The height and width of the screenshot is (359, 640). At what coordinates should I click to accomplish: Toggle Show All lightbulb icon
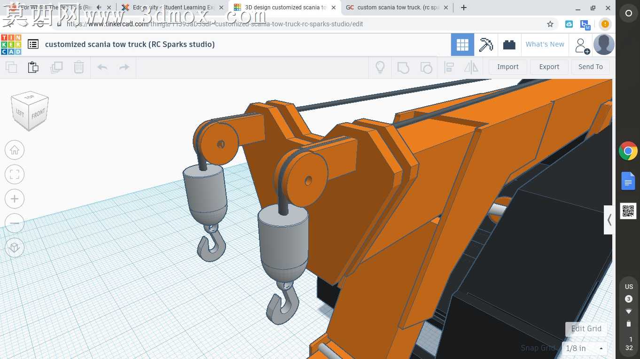pyautogui.click(x=380, y=67)
